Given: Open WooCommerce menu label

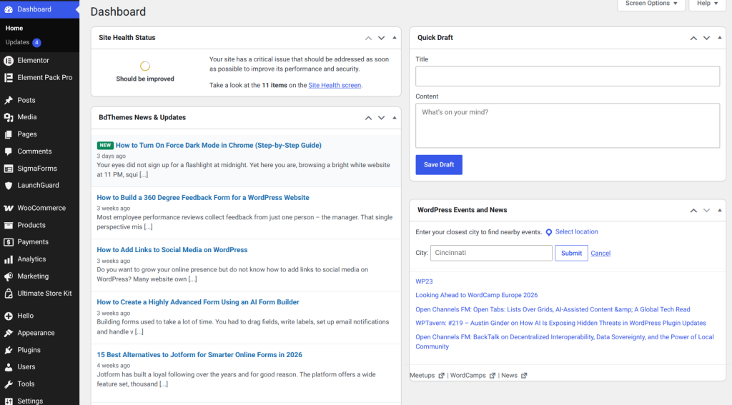Looking at the screenshot, I should [41, 208].
